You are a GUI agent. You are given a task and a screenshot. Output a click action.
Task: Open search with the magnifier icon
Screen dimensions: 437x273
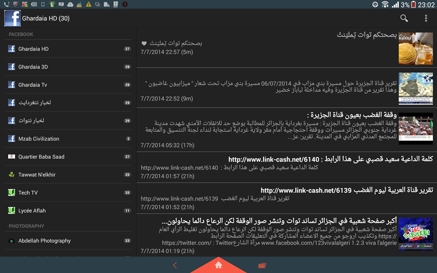click(404, 18)
